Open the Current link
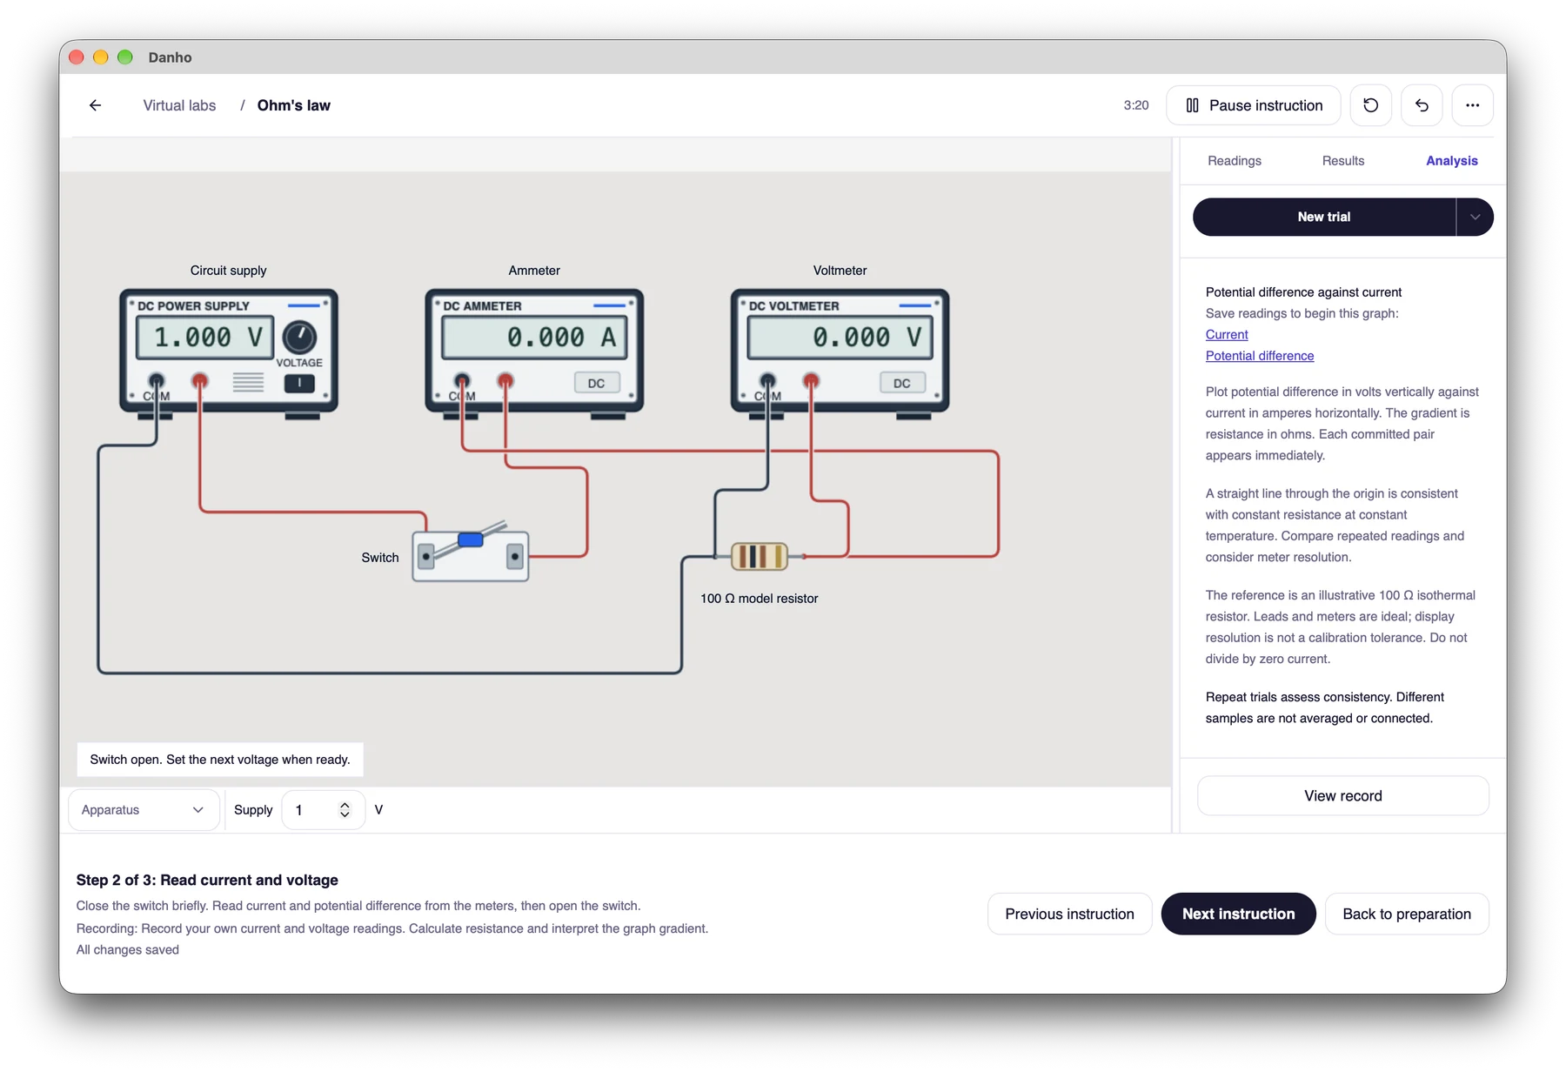The width and height of the screenshot is (1566, 1072). (x=1227, y=335)
